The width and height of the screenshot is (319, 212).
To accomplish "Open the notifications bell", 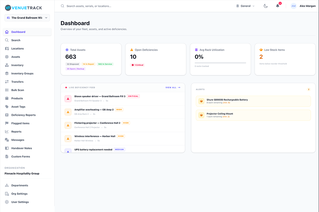I will [x=277, y=6].
